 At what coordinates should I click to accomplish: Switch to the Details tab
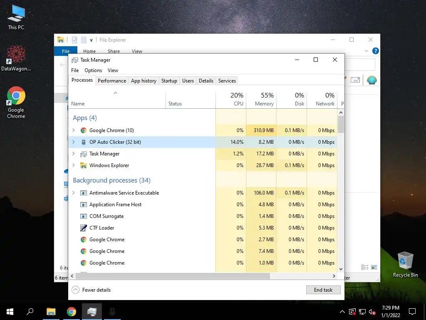pyautogui.click(x=206, y=81)
